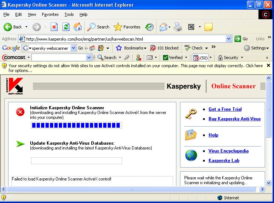
Task: Click the green Go button by address bar
Action: pos(241,39)
